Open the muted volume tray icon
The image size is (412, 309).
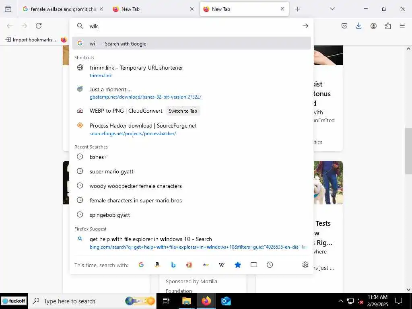(360, 301)
